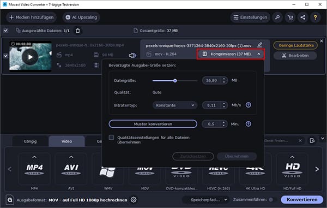Image resolution: width=327 pixels, height=208 pixels.
Task: Select the AVI video format icon
Action: [71, 168]
